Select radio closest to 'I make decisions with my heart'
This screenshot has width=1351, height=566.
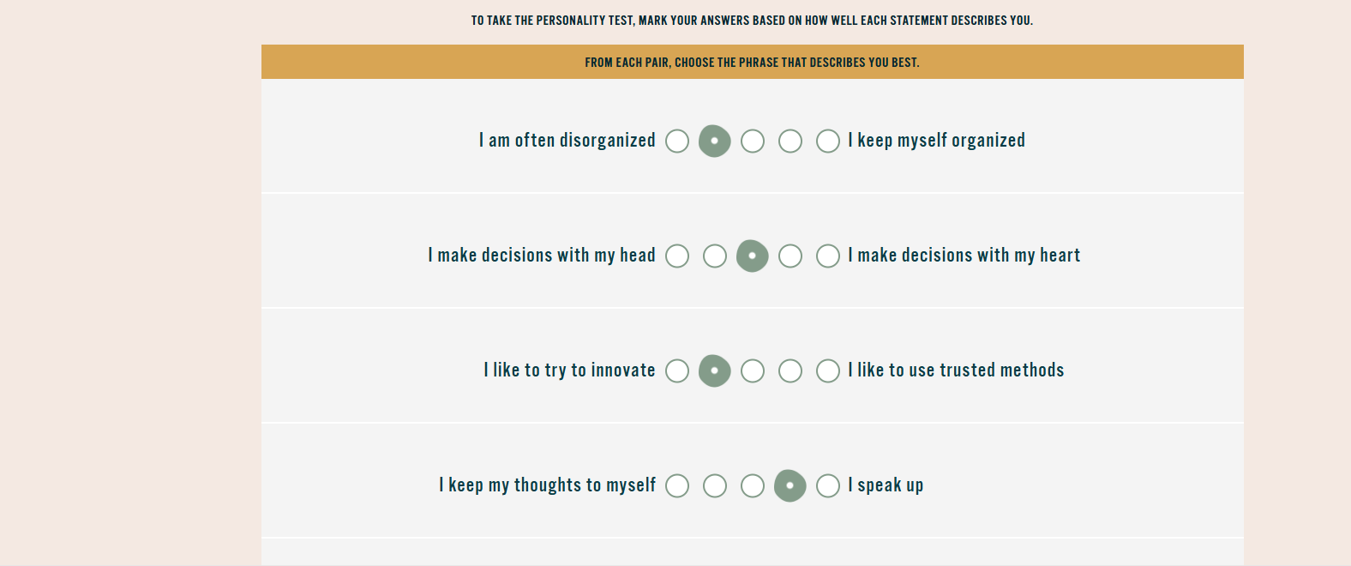point(828,256)
